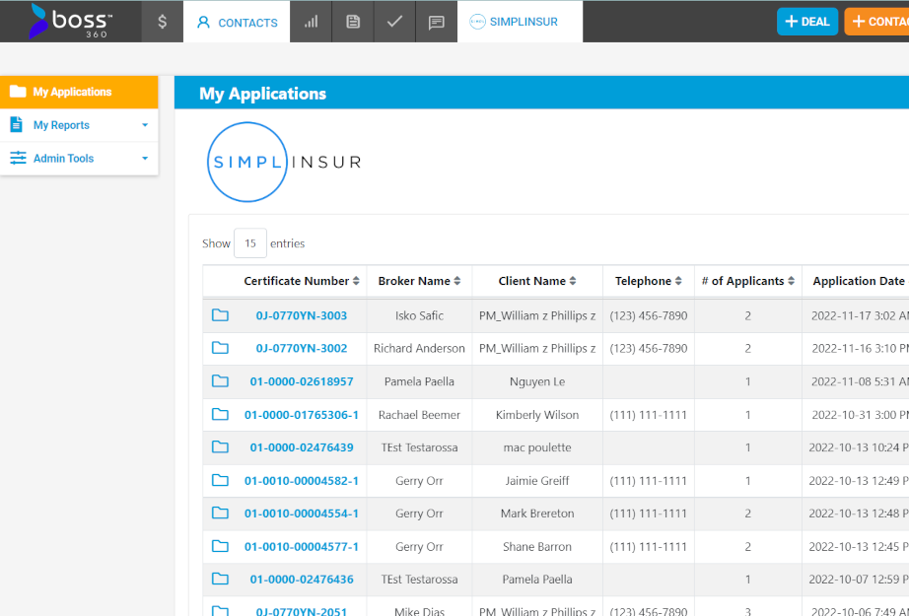Open folder icon for 01-0010-00004577-1
Viewport: 909px width, 616px height.
pos(220,546)
